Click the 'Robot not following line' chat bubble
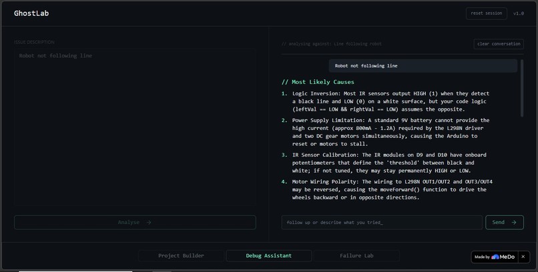 (x=423, y=66)
